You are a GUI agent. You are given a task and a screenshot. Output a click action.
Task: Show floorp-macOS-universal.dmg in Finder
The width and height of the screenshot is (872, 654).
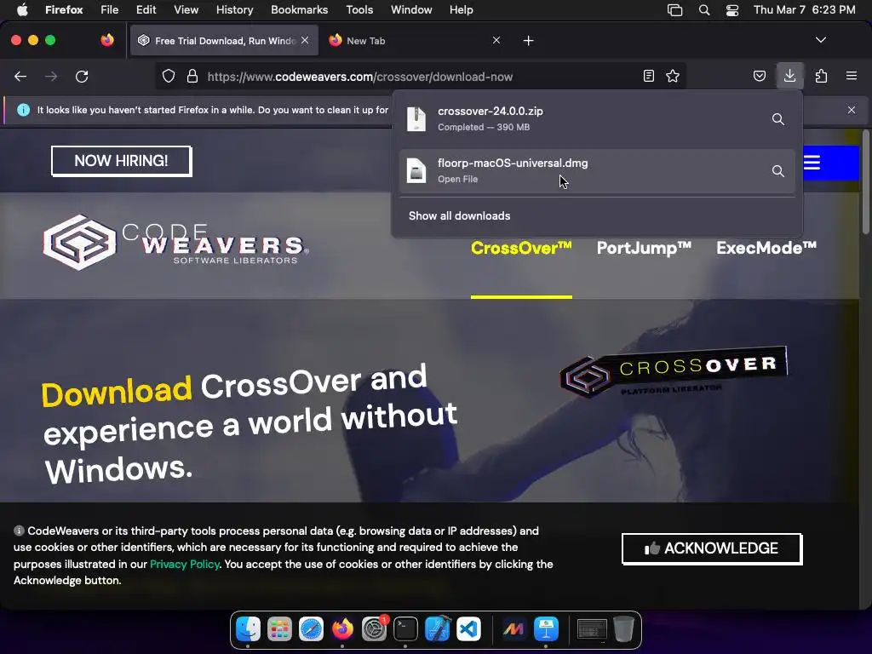pyautogui.click(x=778, y=171)
